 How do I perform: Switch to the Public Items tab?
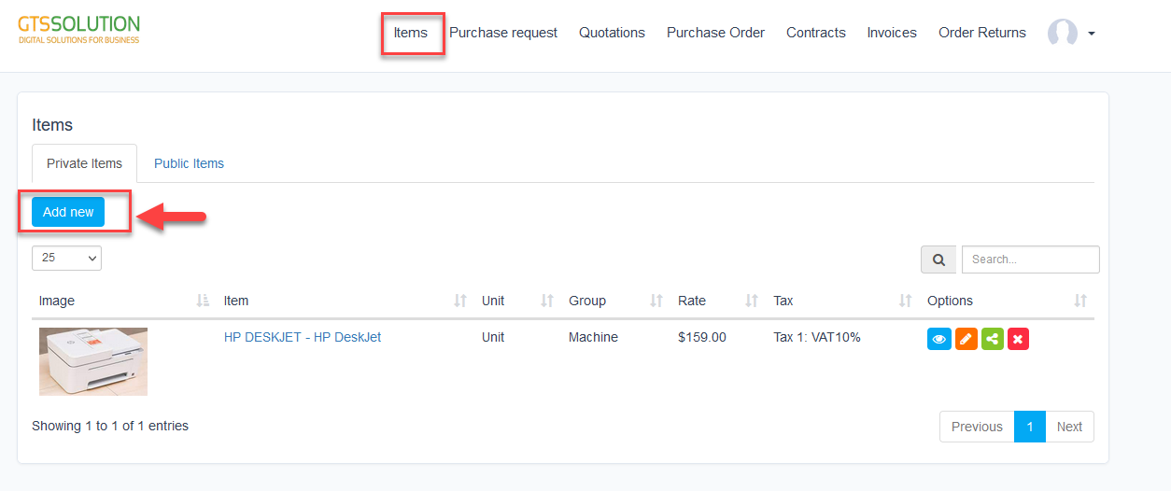pos(189,163)
